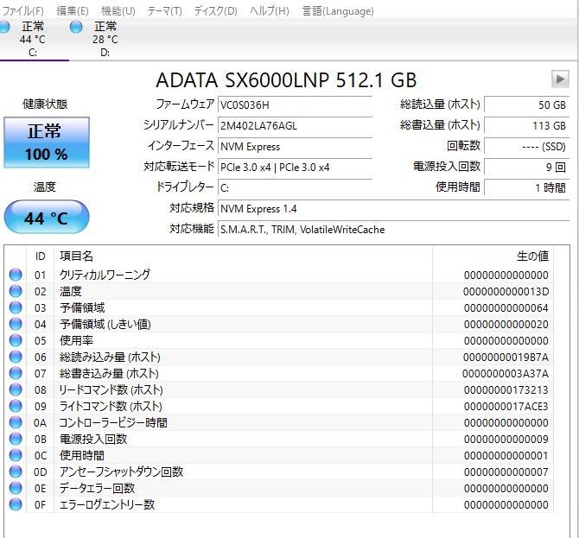Click status orb for 0E データエラー回数
This screenshot has width=579, height=538.
(16, 488)
